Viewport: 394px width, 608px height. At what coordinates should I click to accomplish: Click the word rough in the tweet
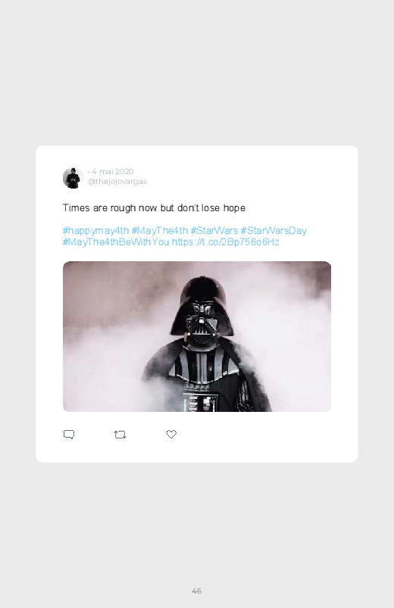pyautogui.click(x=123, y=208)
